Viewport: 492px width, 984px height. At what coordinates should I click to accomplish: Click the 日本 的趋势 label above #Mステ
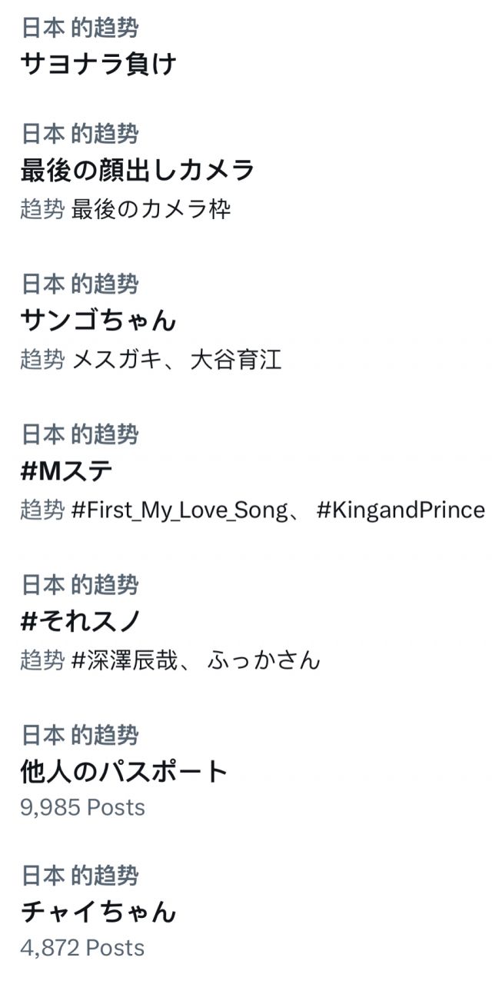pos(79,434)
